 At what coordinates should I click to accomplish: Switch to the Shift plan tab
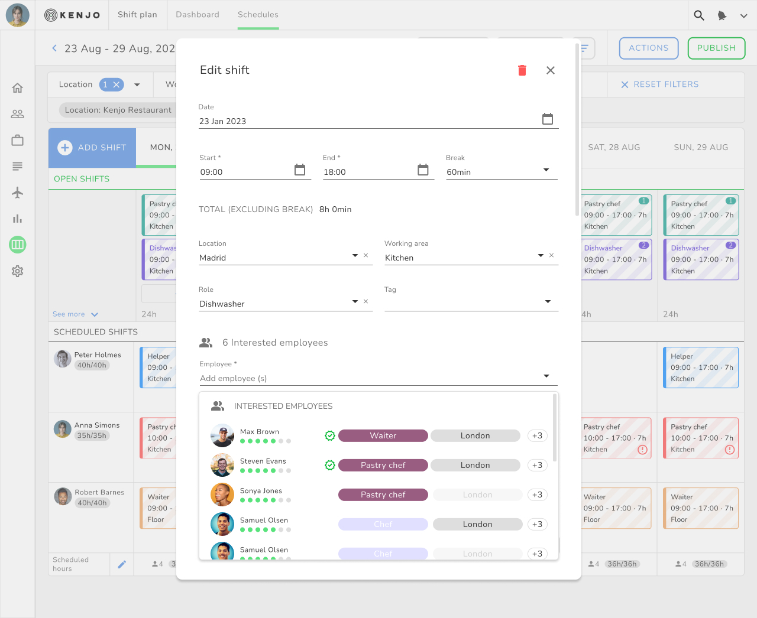click(x=137, y=15)
